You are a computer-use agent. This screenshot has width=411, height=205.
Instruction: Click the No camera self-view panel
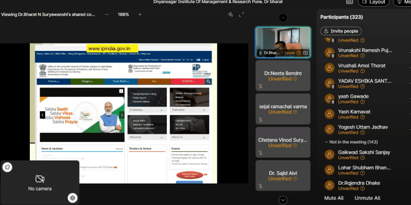(x=40, y=183)
